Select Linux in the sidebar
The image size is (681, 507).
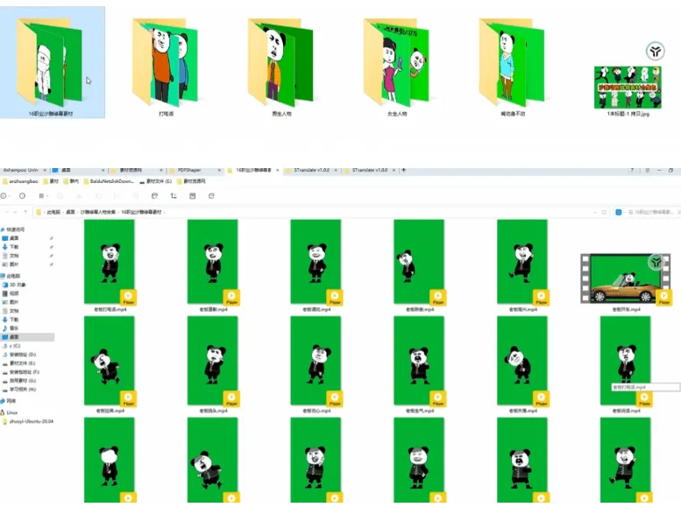click(9, 412)
